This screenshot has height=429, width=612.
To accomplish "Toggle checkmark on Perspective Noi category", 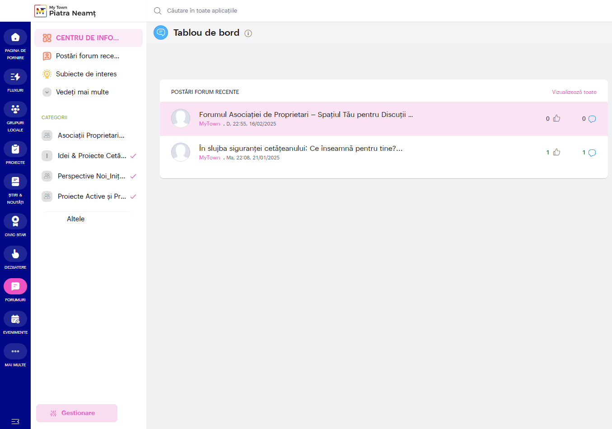I will pyautogui.click(x=133, y=176).
